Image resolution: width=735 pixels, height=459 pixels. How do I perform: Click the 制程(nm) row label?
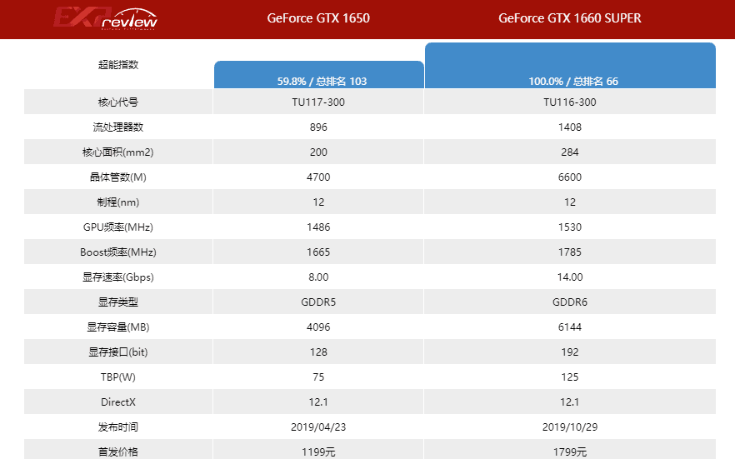[118, 202]
